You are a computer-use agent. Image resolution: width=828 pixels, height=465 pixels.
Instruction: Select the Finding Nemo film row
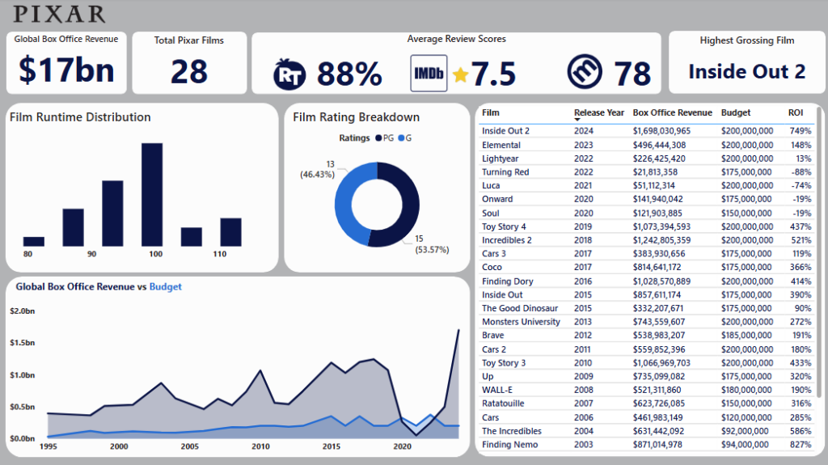tap(646, 445)
